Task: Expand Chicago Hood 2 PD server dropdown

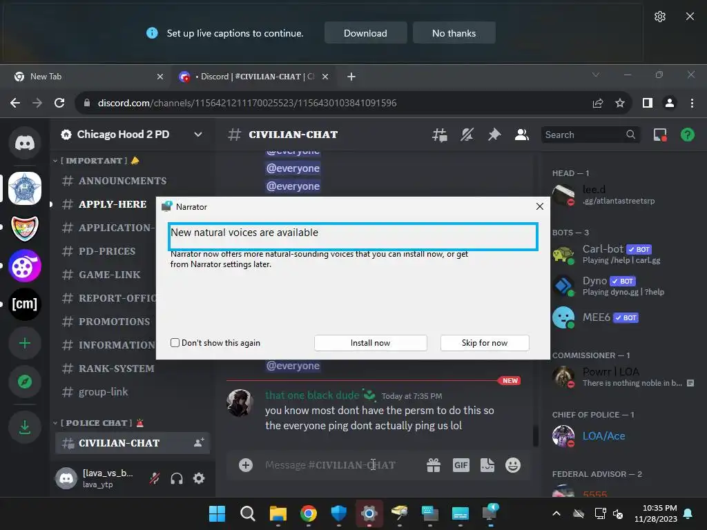Action: pos(198,135)
